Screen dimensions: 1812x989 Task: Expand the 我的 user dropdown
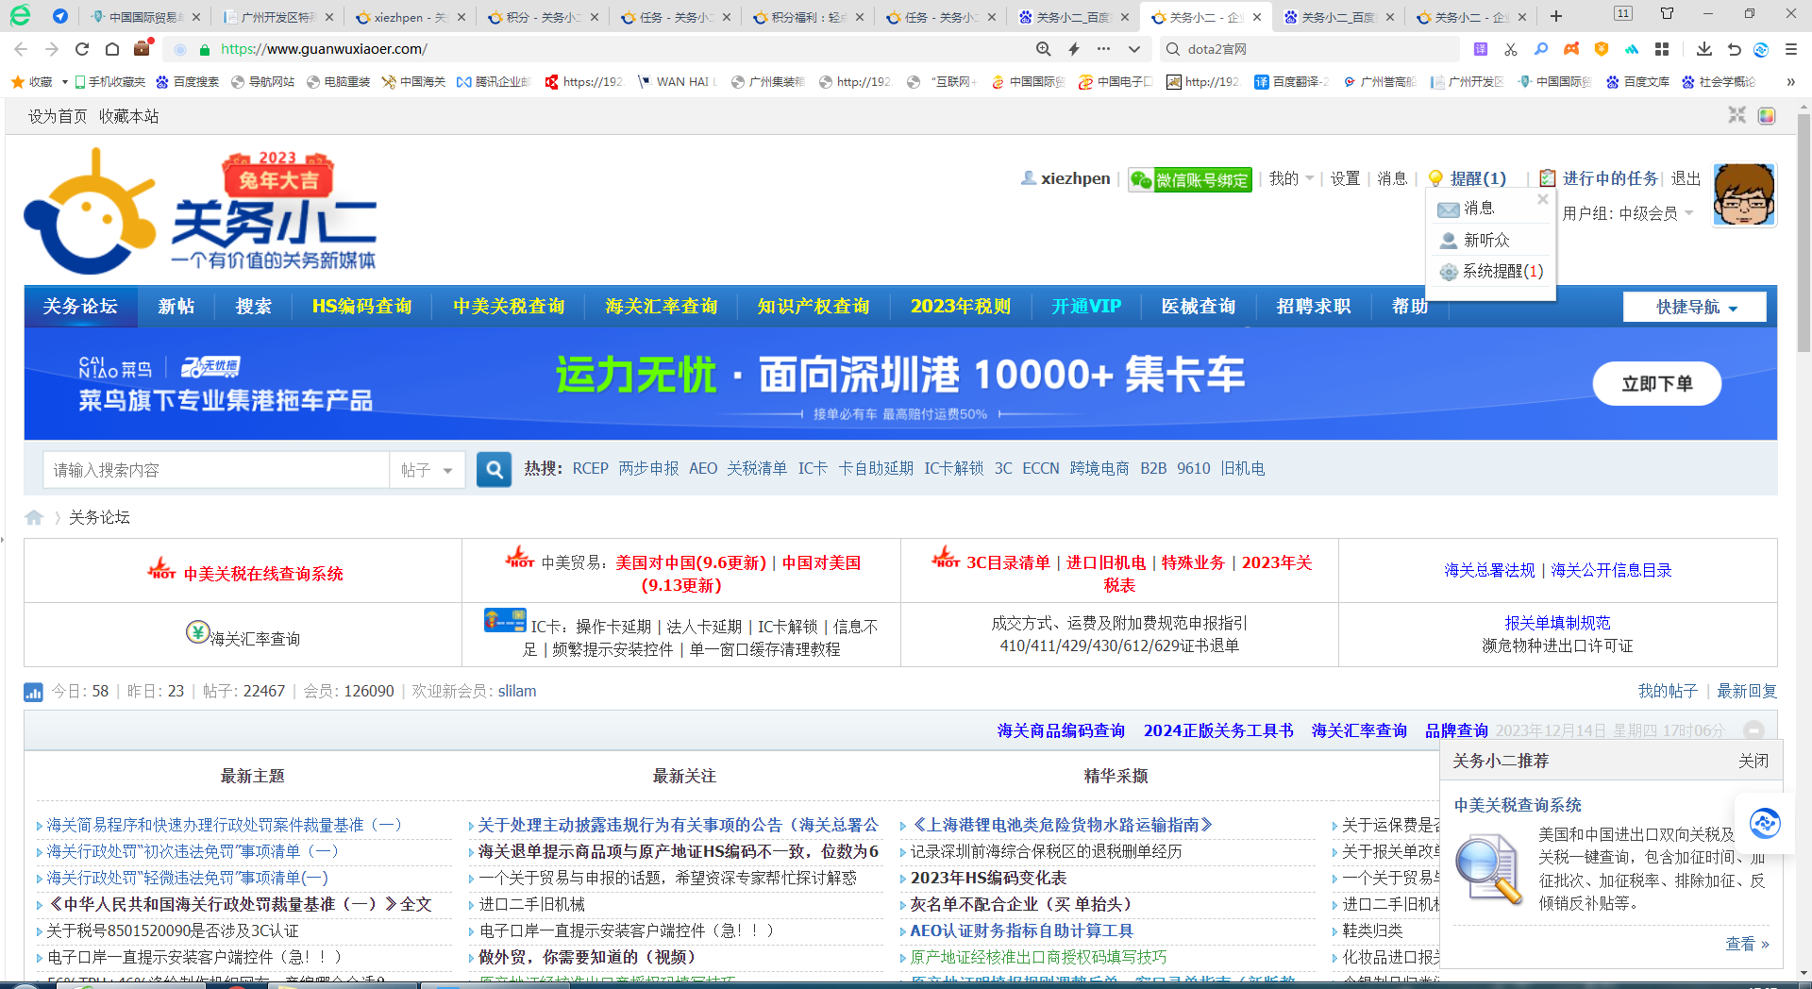[1291, 178]
